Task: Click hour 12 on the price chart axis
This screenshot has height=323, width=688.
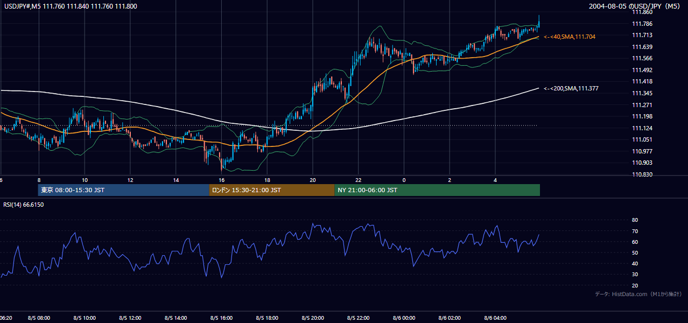Action: [130, 179]
